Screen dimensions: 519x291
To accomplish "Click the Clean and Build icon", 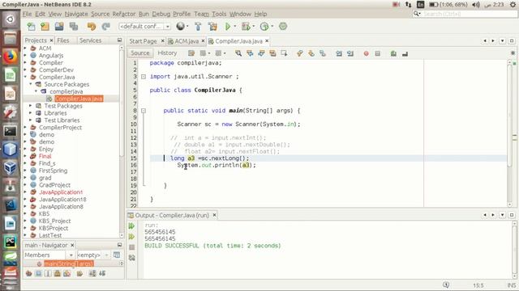I will tap(212, 27).
